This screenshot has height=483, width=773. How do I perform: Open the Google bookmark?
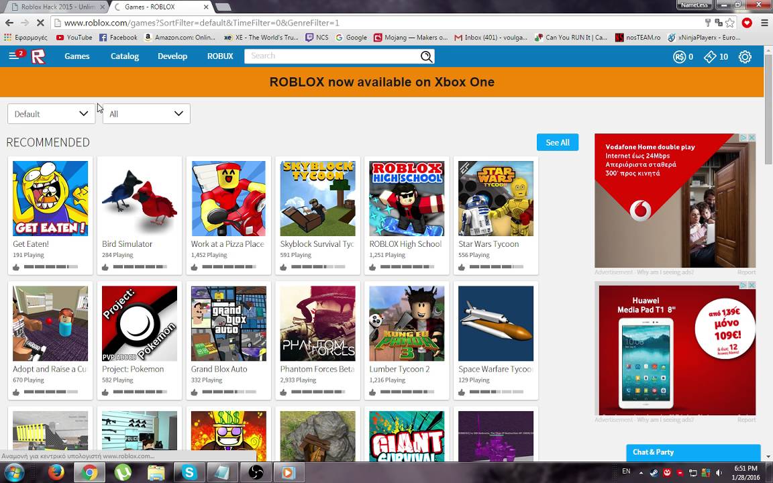351,38
